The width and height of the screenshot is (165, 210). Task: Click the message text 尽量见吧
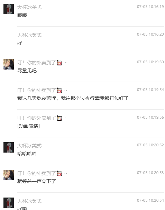27,71
